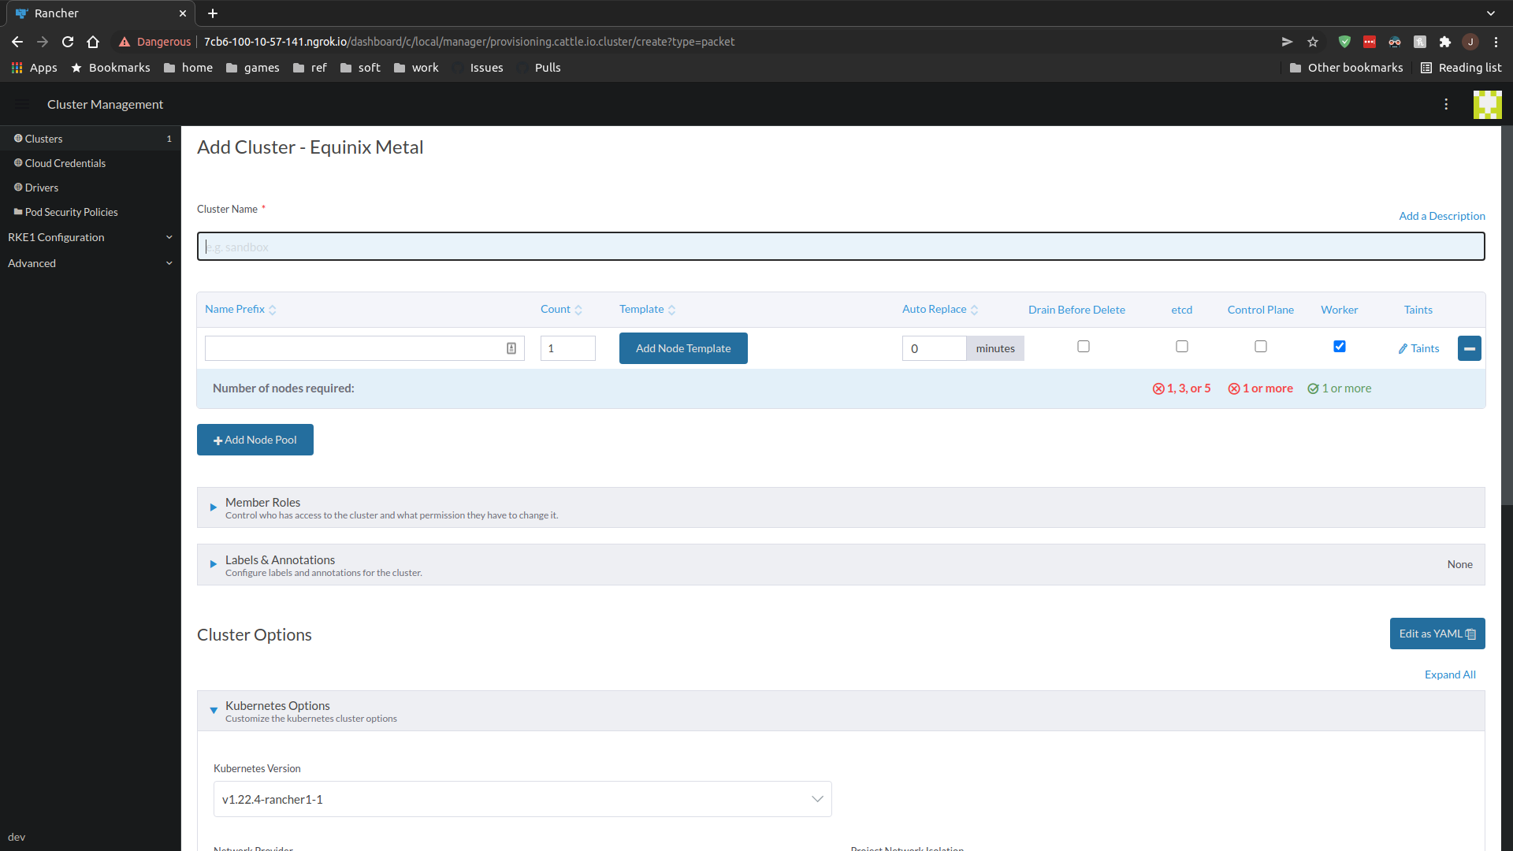The height and width of the screenshot is (851, 1513).
Task: Click the Add Node Pool button
Action: pyautogui.click(x=255, y=440)
